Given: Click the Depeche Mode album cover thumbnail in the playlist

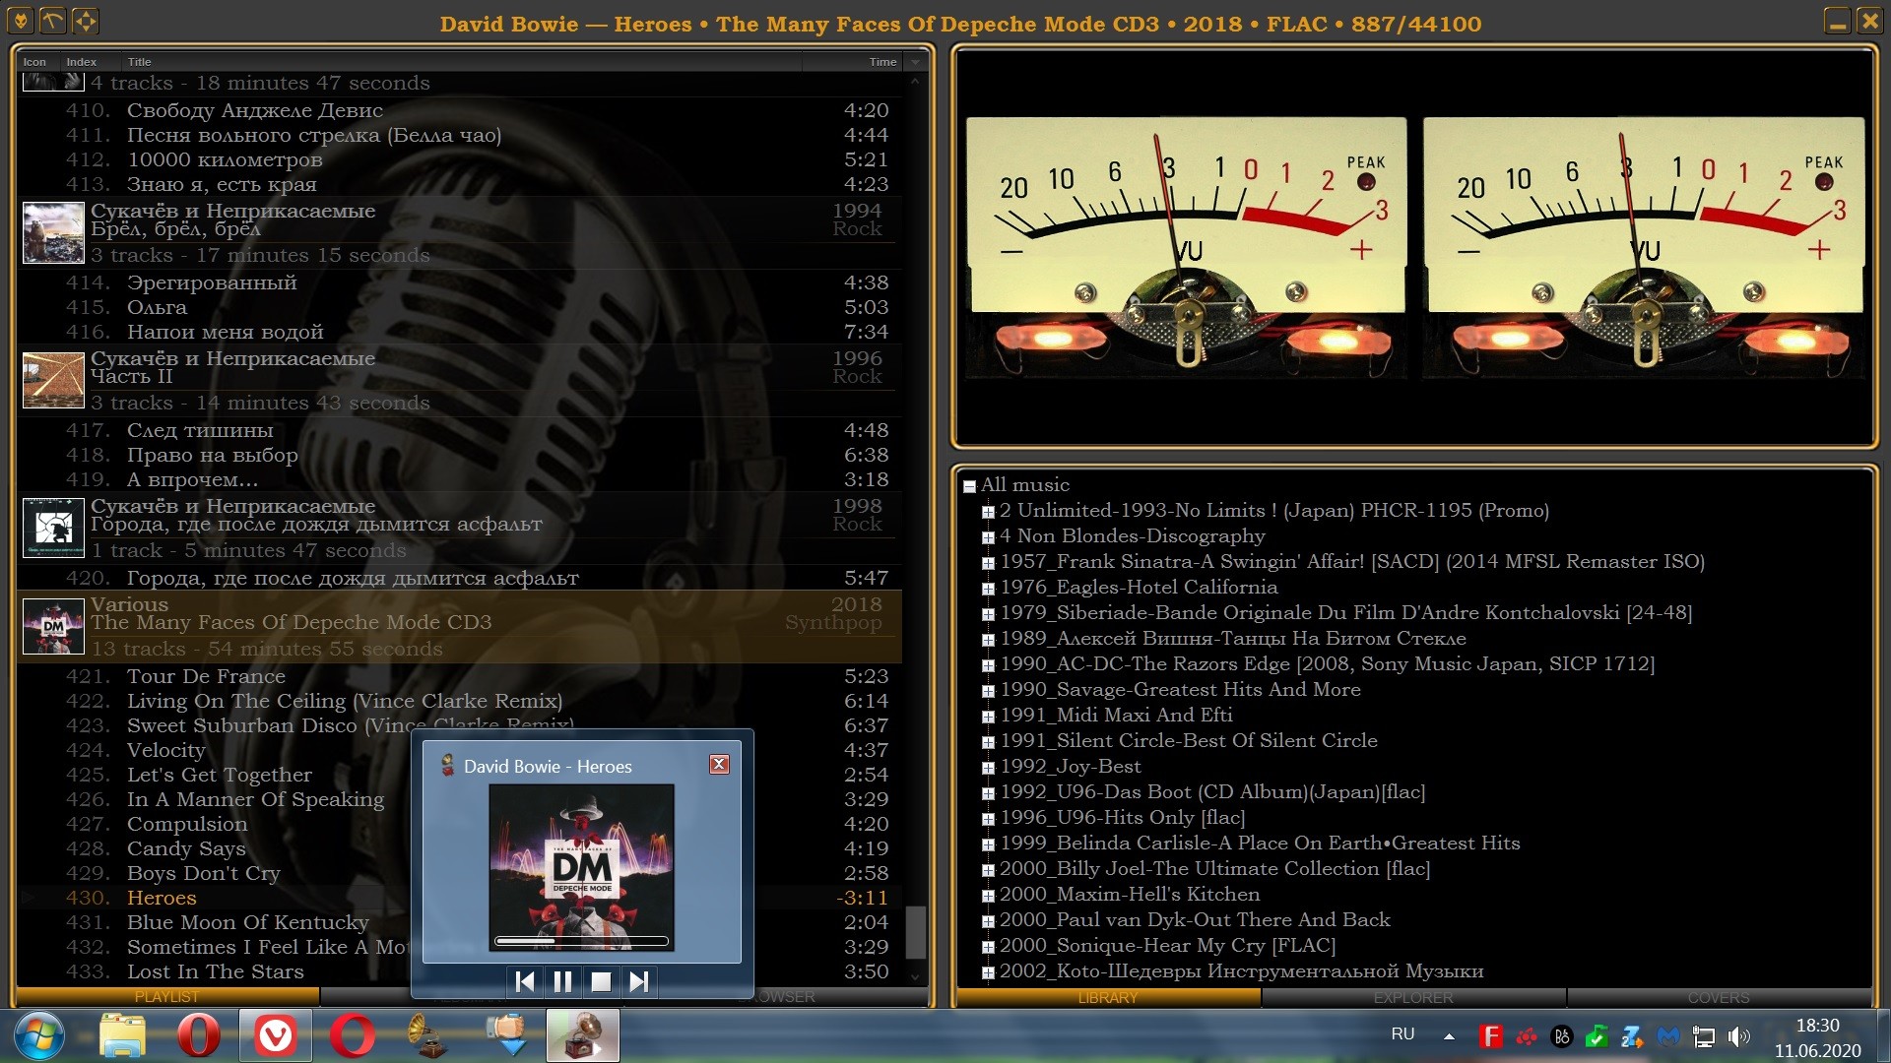Looking at the screenshot, I should coord(53,627).
